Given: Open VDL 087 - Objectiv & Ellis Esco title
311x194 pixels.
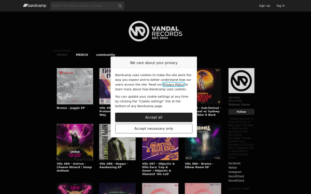Looking at the screenshot, I should pyautogui.click(x=159, y=169).
